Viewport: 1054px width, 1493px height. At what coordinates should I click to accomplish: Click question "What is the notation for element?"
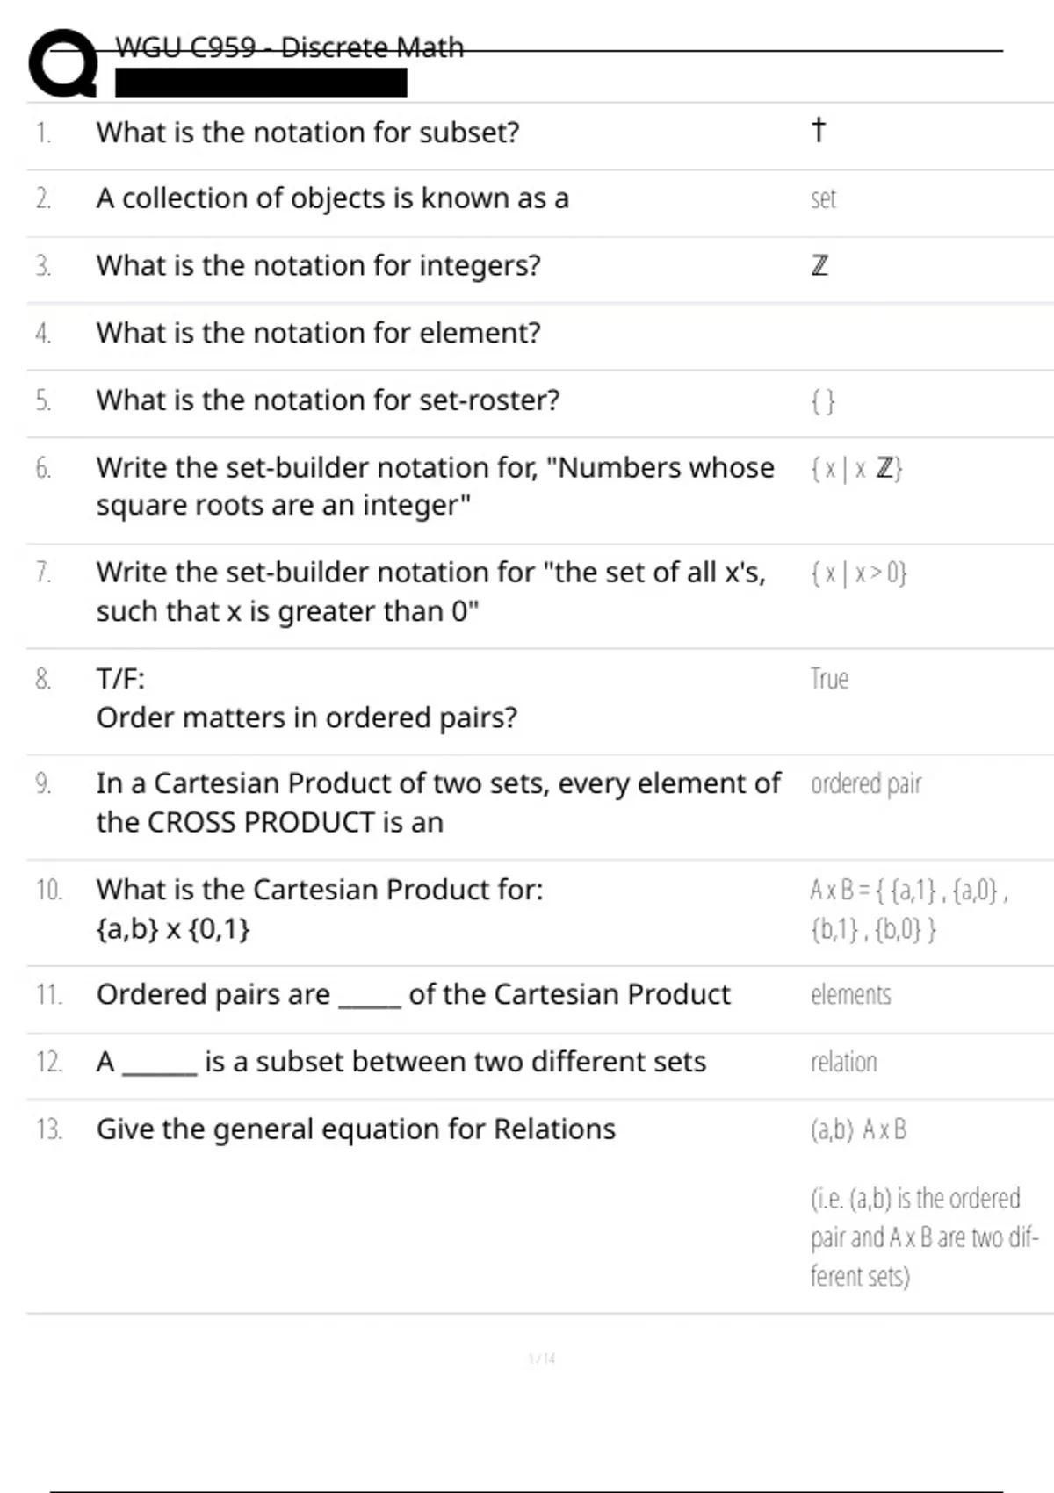click(x=318, y=333)
